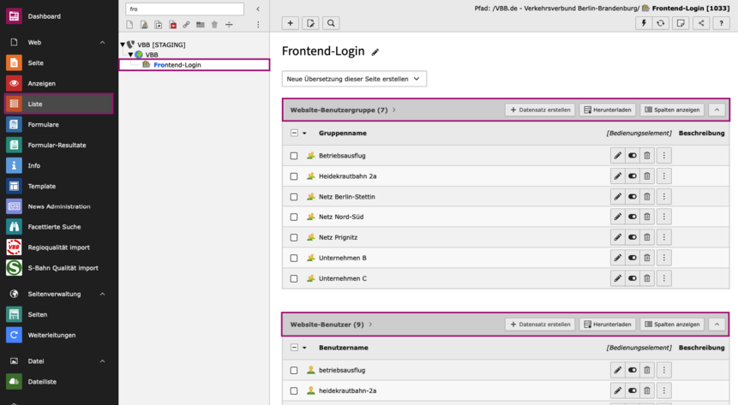The image size is (738, 405).
Task: Open Formular-Resultate module
Action: pos(59,145)
